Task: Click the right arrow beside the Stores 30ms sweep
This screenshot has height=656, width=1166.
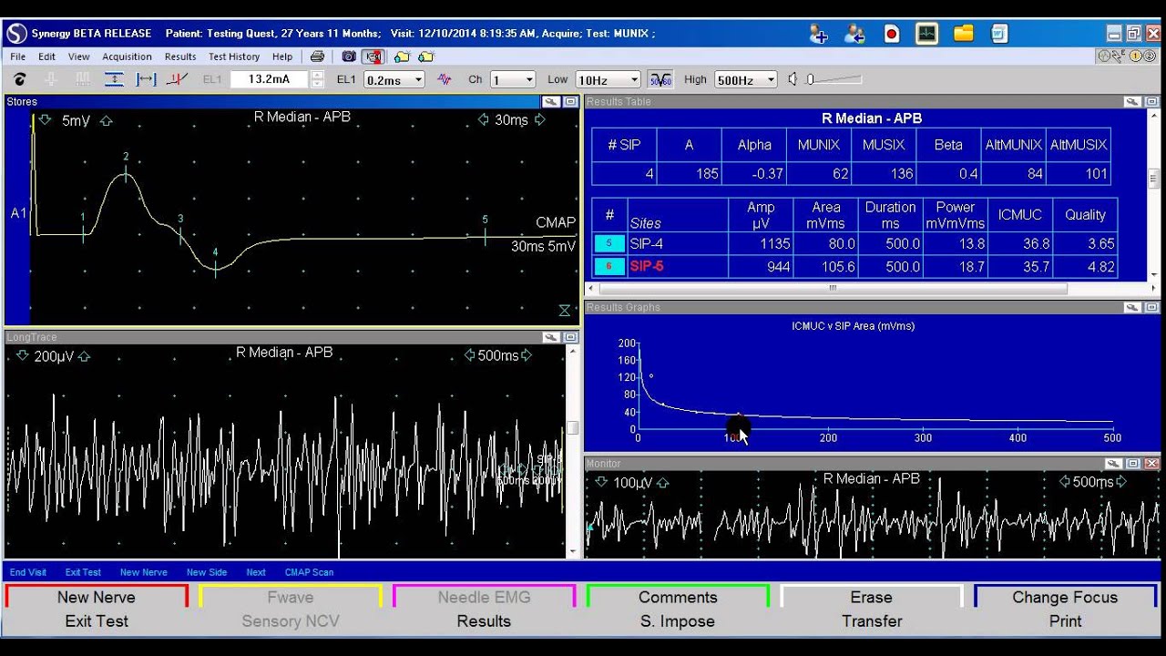Action: 539,119
